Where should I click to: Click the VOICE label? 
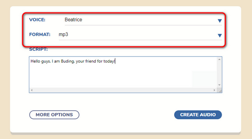[x=37, y=20]
